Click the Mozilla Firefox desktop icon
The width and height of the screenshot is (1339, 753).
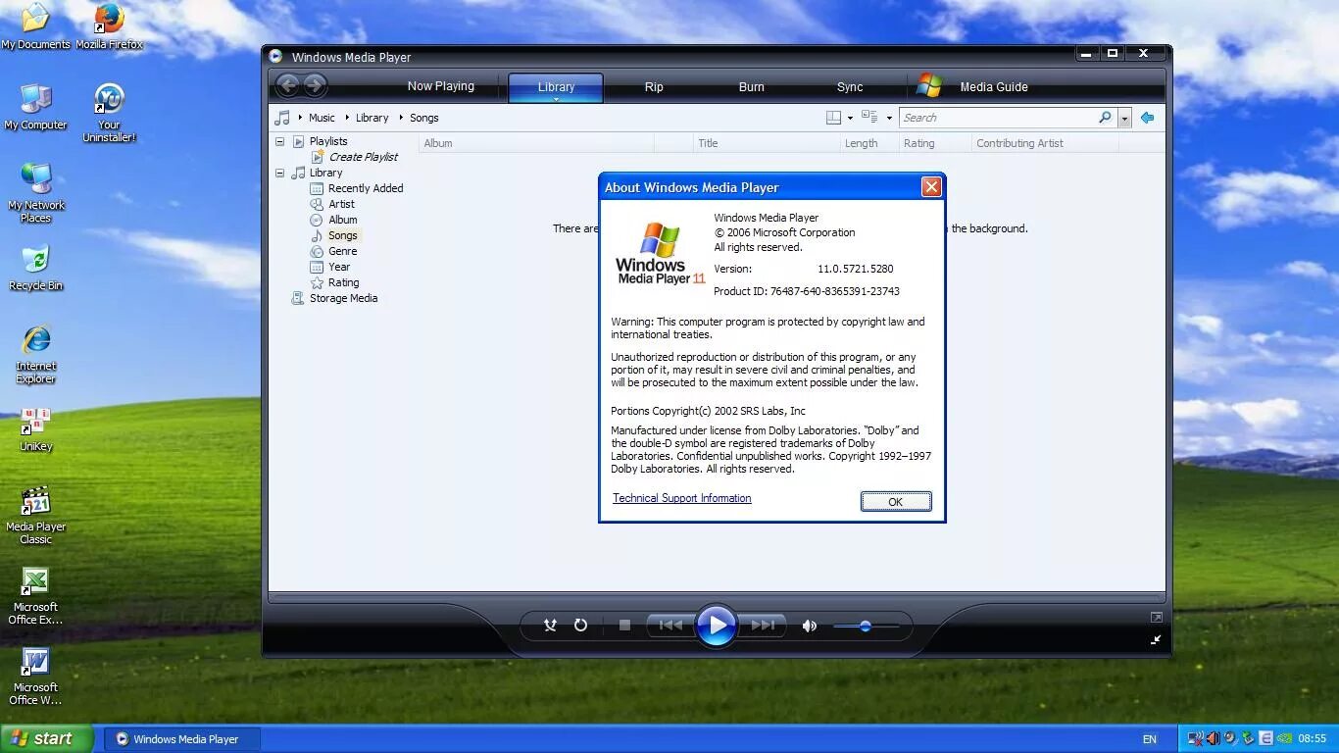click(109, 26)
